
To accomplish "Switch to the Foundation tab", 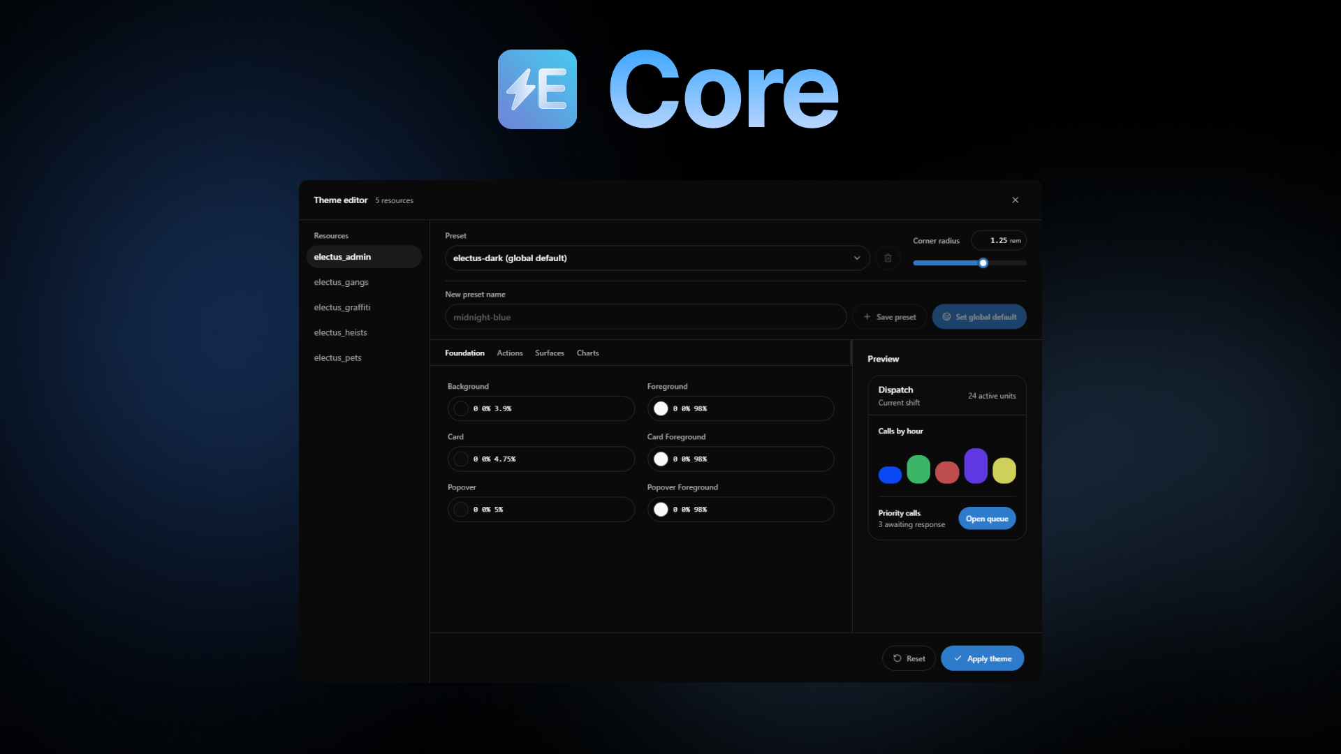I will click(464, 353).
